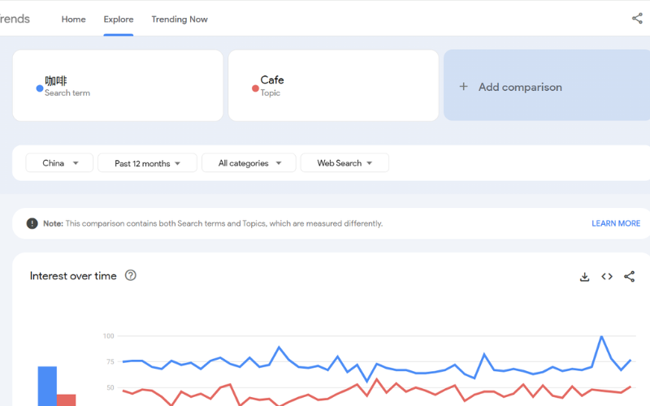This screenshot has height=406, width=650.
Task: Select the Explore tab
Action: 119,19
